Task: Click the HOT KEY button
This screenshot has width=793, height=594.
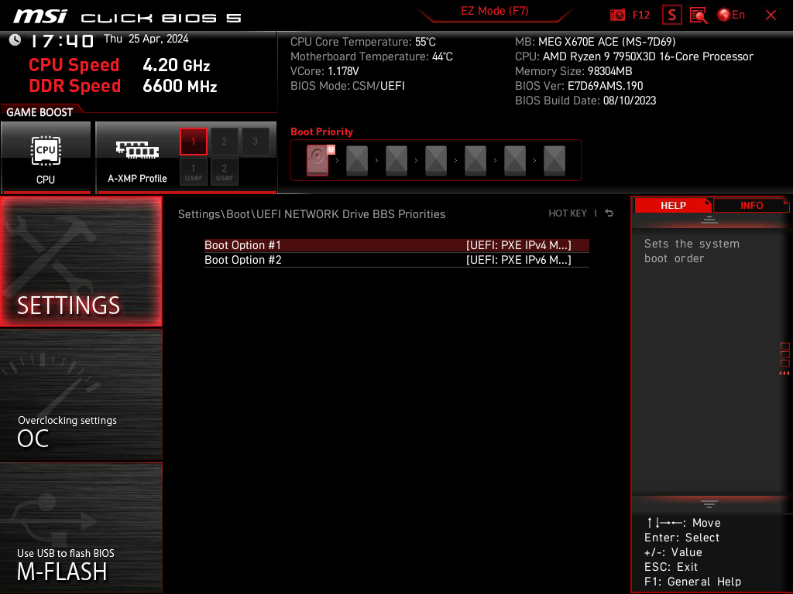Action: pyautogui.click(x=568, y=213)
